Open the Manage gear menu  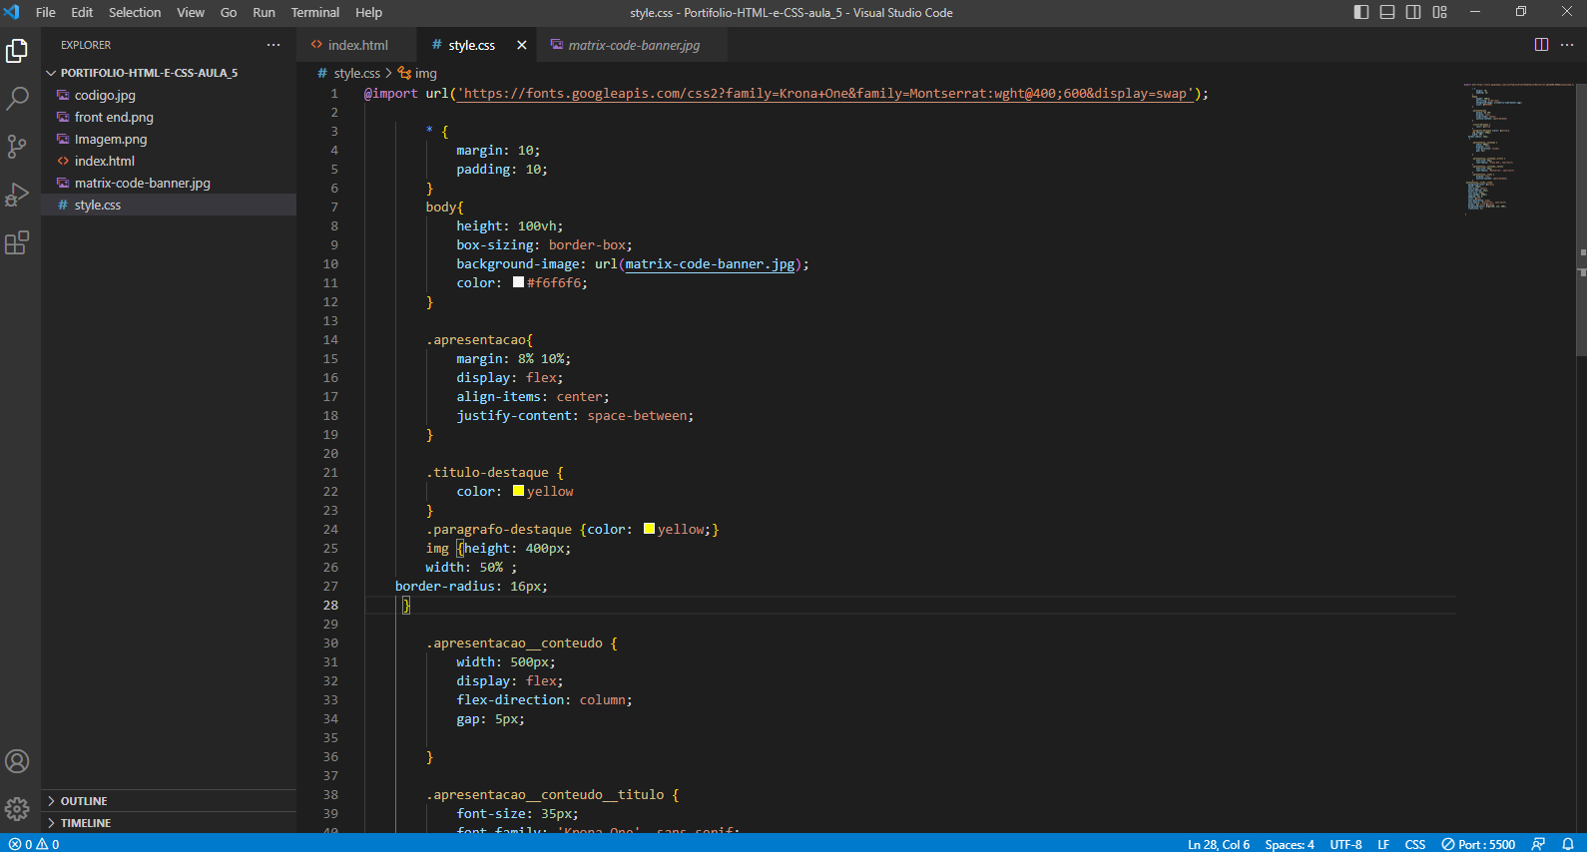pyautogui.click(x=17, y=809)
